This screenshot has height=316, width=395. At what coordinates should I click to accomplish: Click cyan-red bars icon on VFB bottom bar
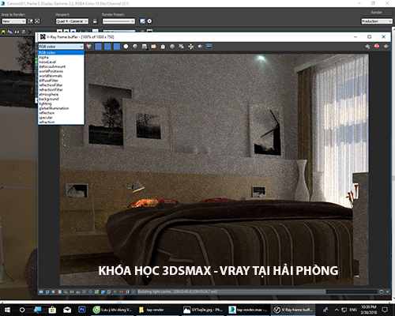point(127,292)
